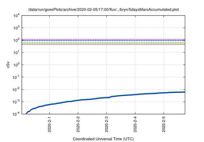Click the cSv y-axis label
The image size is (204, 142).
point(8,65)
